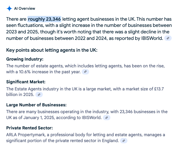Screen dimensions: 182x148
Task: Click the 'ARLA Propertymark' text
Action: click(x=26, y=135)
